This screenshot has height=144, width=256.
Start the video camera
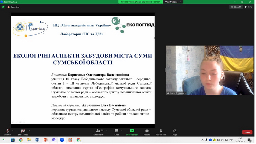coord(23,132)
